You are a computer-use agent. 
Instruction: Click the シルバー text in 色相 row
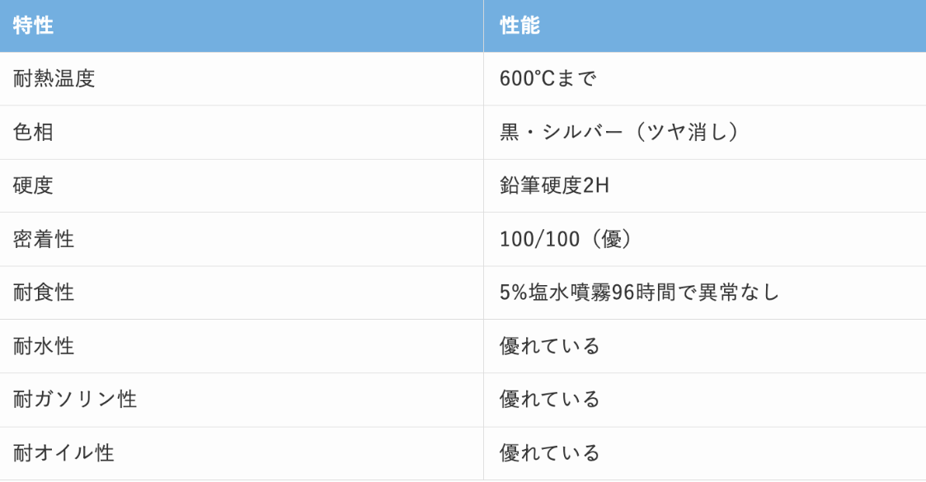coord(581,132)
